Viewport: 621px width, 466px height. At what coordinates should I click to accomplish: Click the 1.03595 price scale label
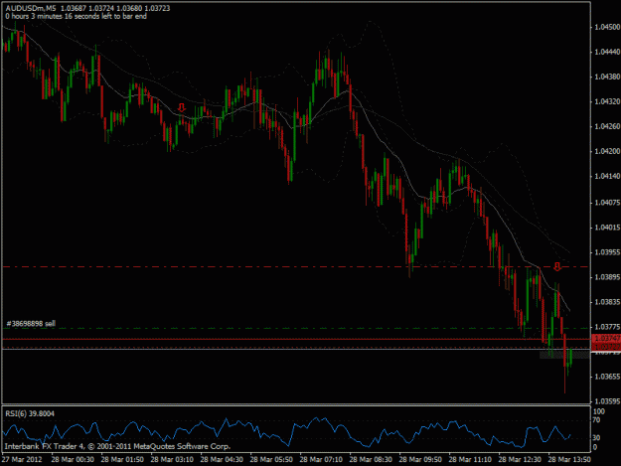[607, 401]
